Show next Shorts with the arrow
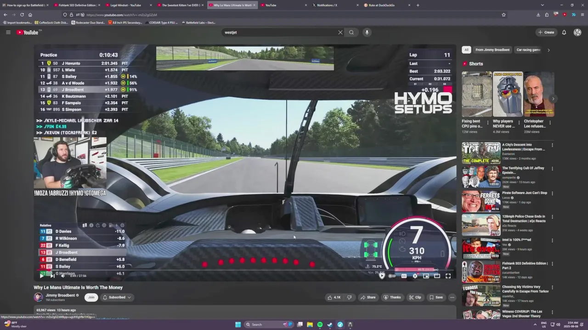 (553, 99)
